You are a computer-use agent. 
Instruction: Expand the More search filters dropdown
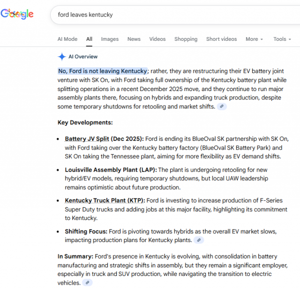coord(254,39)
